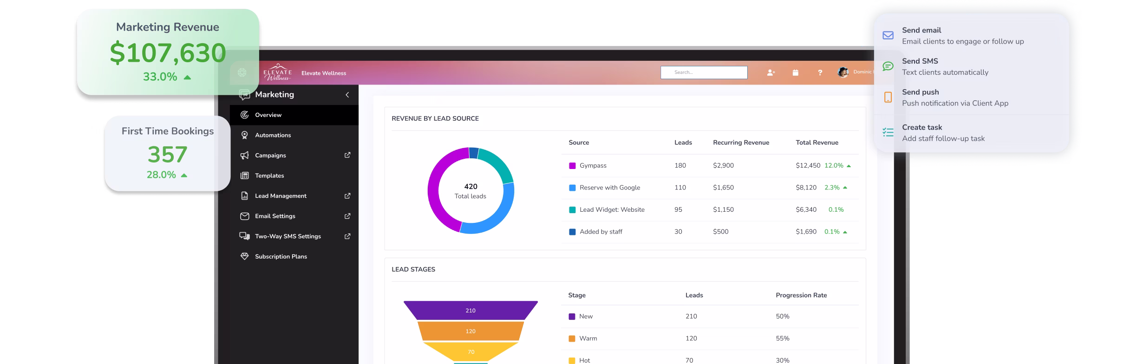Open the Dominic profile avatar

click(x=843, y=72)
